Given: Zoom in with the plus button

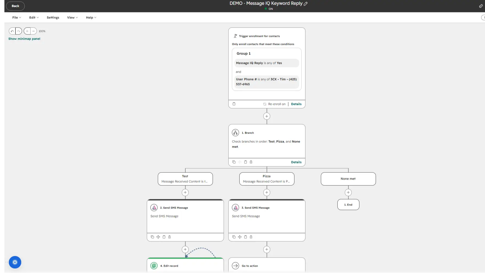Looking at the screenshot, I should click(x=27, y=31).
